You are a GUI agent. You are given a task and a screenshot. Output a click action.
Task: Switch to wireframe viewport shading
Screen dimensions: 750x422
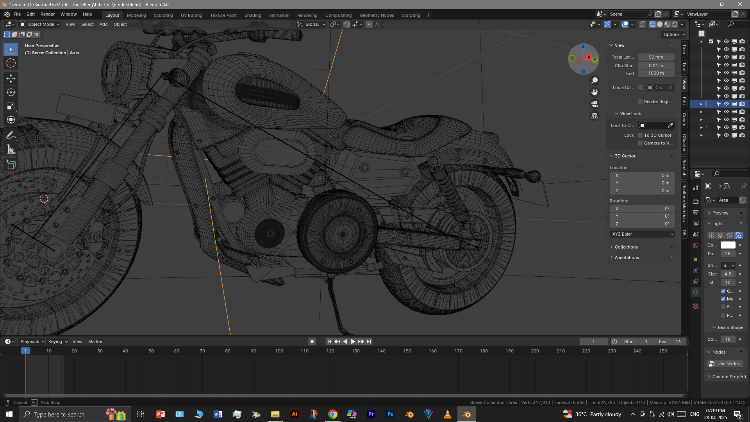pyautogui.click(x=652, y=24)
